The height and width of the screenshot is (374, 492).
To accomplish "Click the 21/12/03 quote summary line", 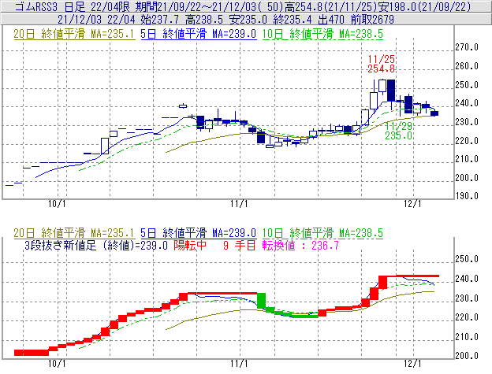I will 225,20.
